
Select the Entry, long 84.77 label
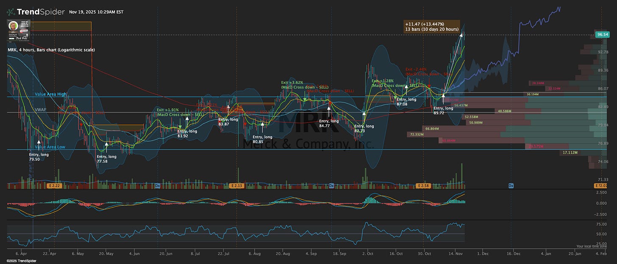(x=328, y=123)
